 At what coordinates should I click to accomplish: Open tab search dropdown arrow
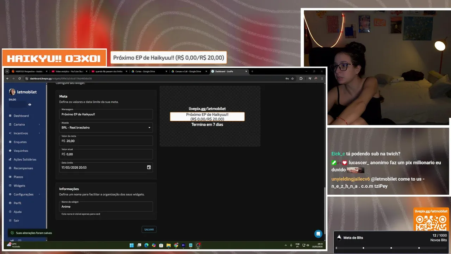click(7, 71)
